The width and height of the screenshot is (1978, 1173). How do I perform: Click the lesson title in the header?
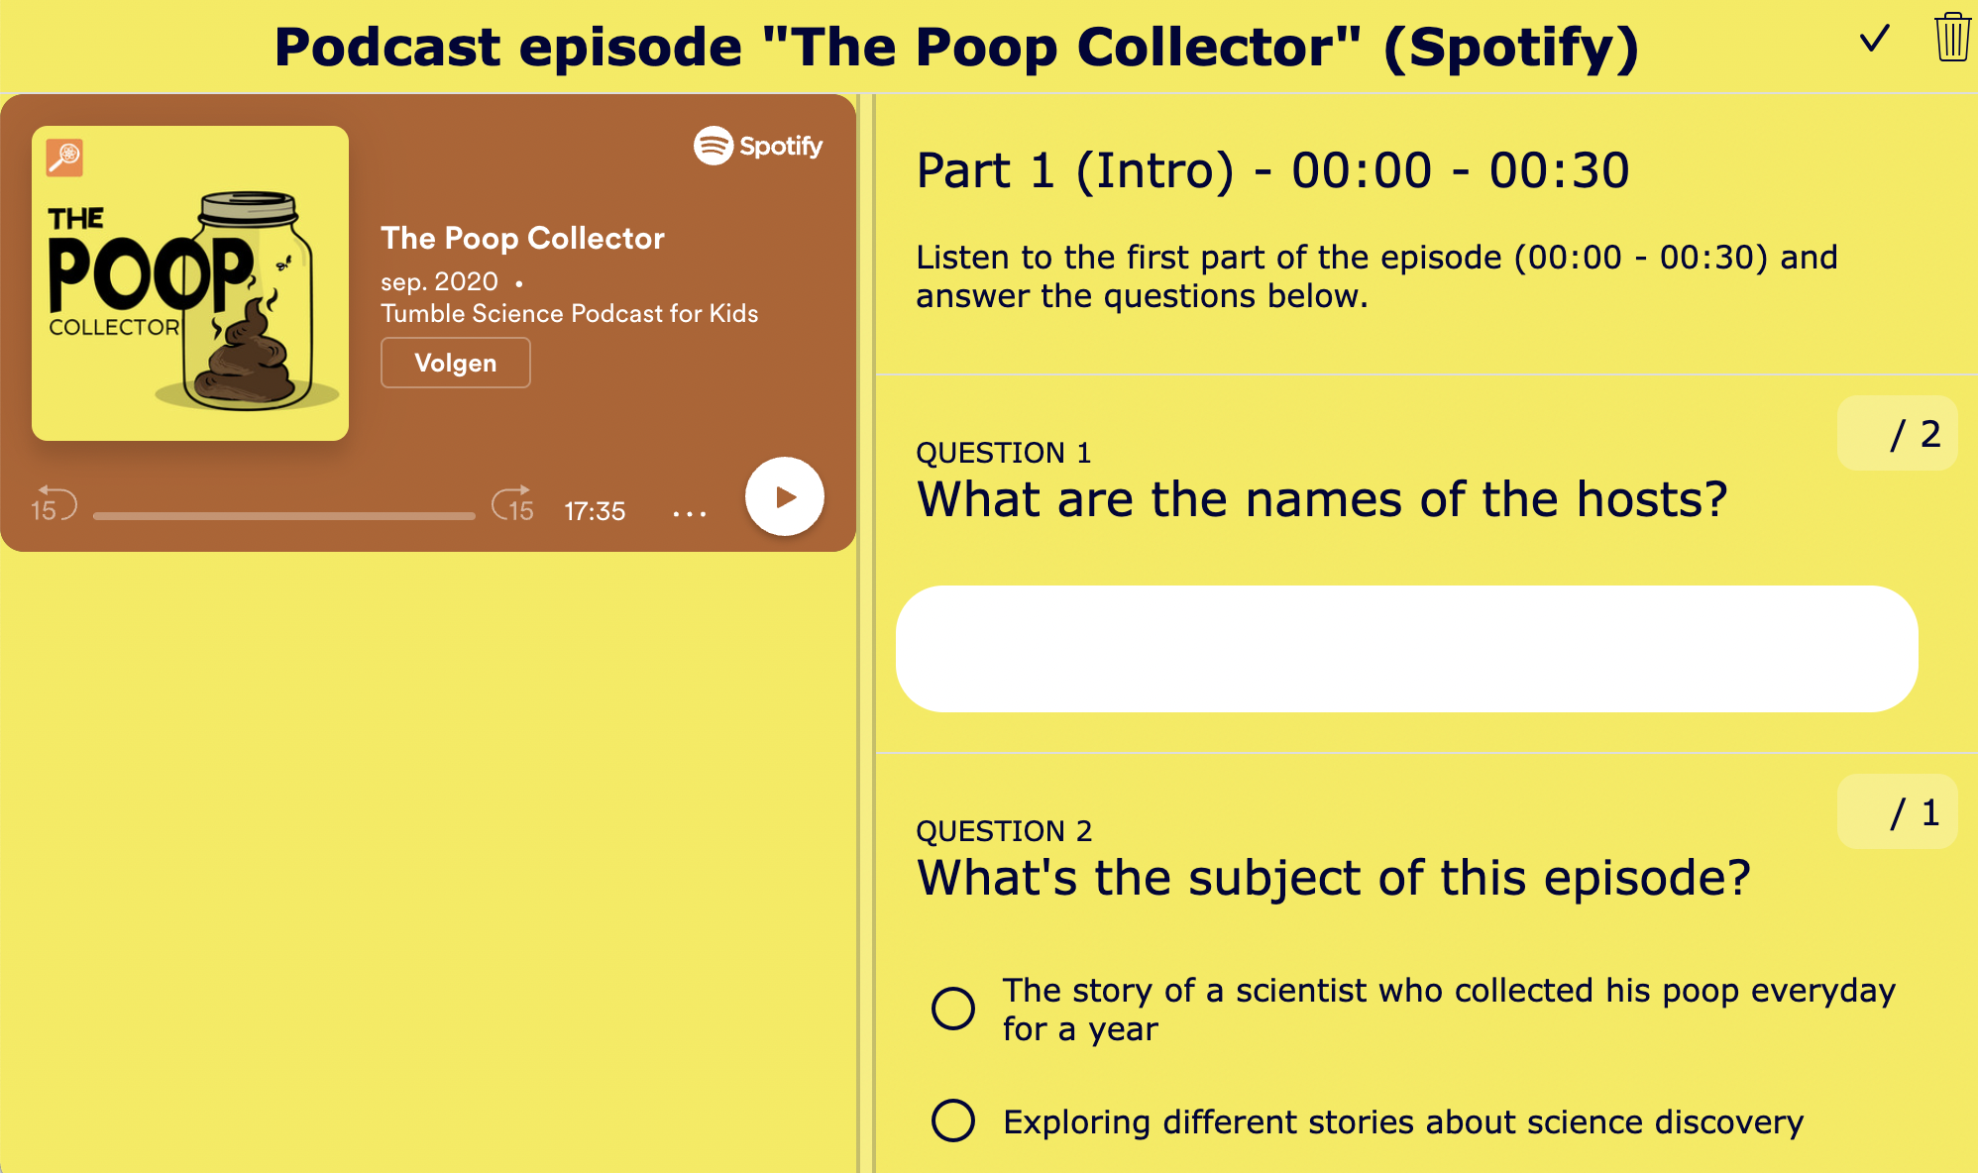click(x=956, y=46)
